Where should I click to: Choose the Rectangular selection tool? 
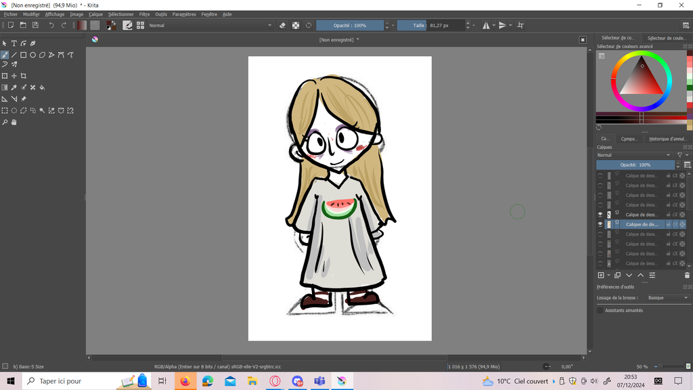[x=5, y=110]
